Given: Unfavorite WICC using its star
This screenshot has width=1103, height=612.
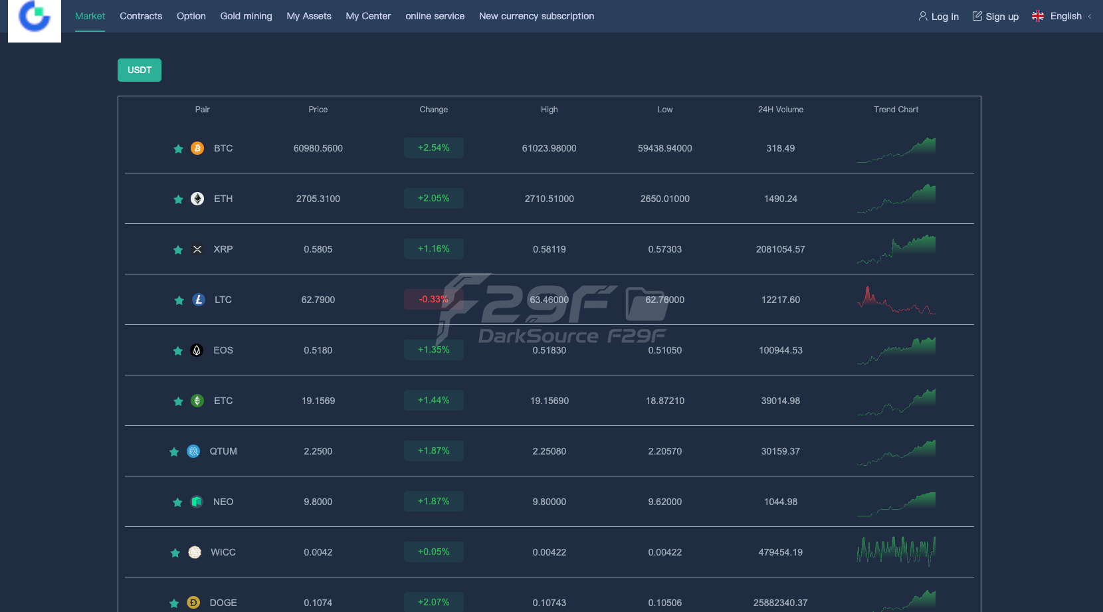Looking at the screenshot, I should pos(175,553).
